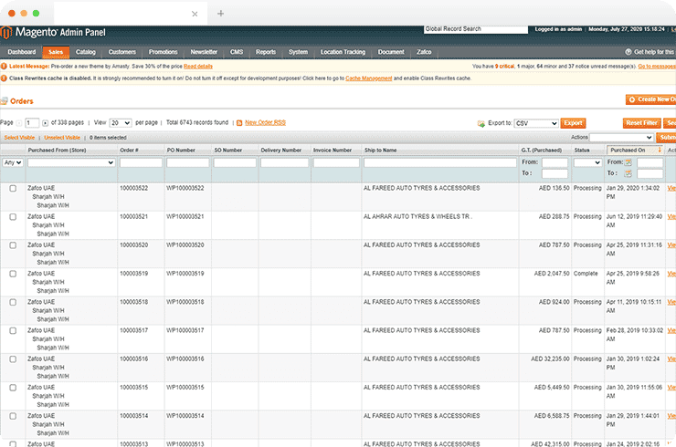Click the next page arrow icon
Image resolution: width=676 pixels, height=447 pixels.
46,123
